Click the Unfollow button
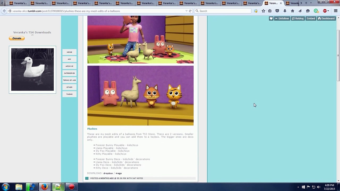This screenshot has height=191, width=340. point(282,19)
